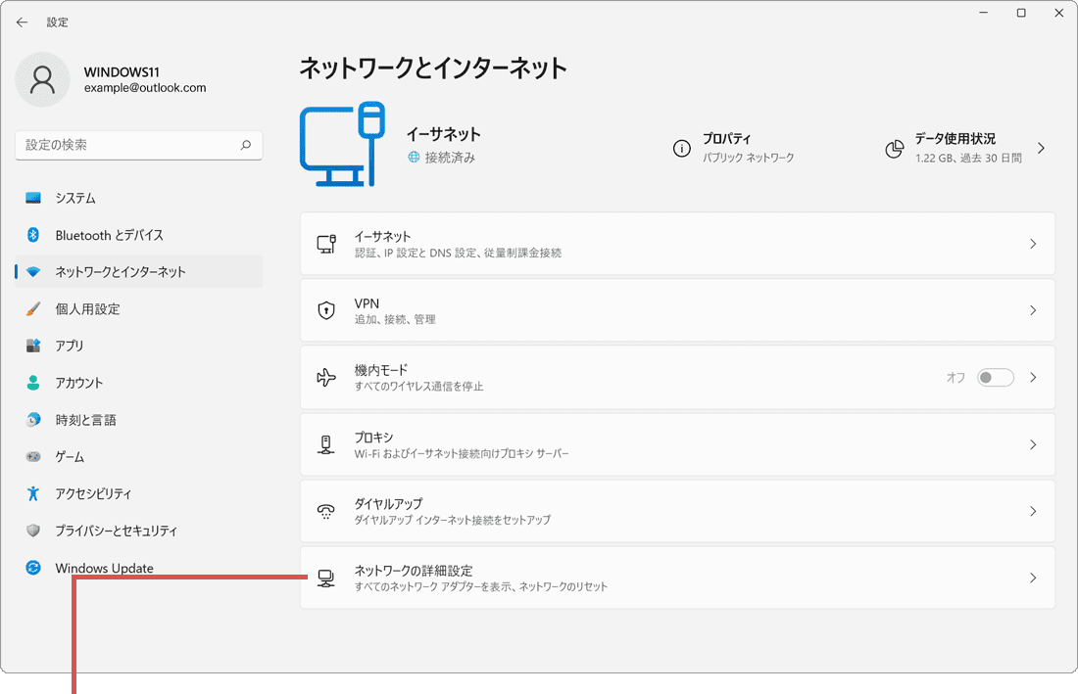Select the Bluetooth とデバイス sidebar icon
This screenshot has width=1078, height=694.
29,235
